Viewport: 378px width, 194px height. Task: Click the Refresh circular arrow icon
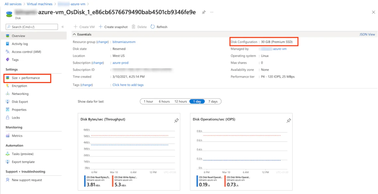(x=153, y=27)
